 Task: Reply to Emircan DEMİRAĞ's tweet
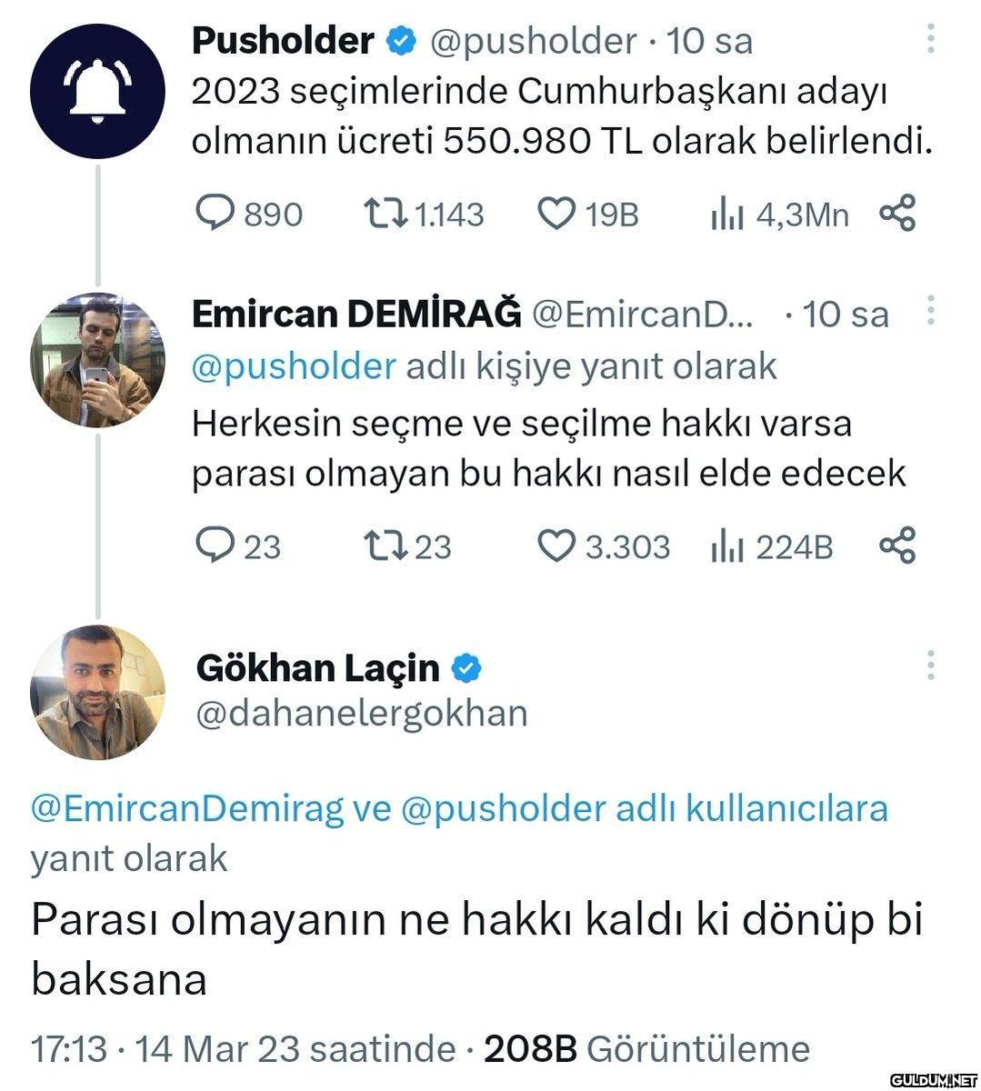(x=215, y=545)
